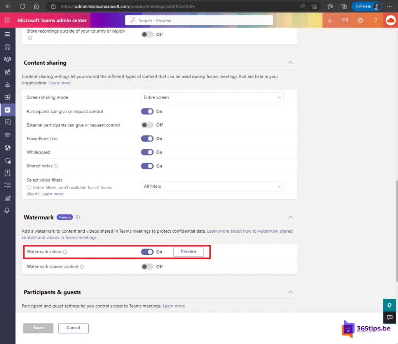The height and width of the screenshot is (344, 398).
Task: Toggle PowerPoint Live off
Action: pos(147,139)
